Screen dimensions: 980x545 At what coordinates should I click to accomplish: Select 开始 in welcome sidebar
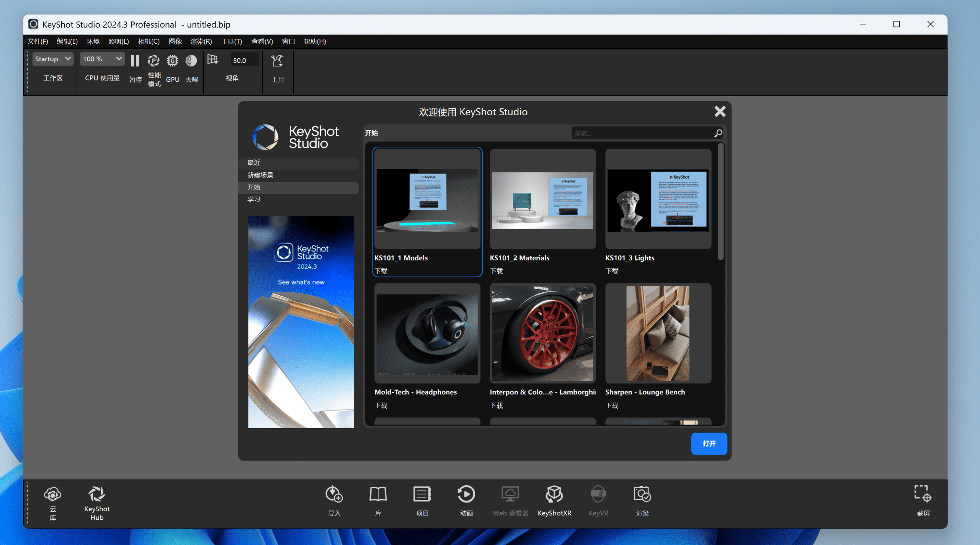(x=299, y=187)
